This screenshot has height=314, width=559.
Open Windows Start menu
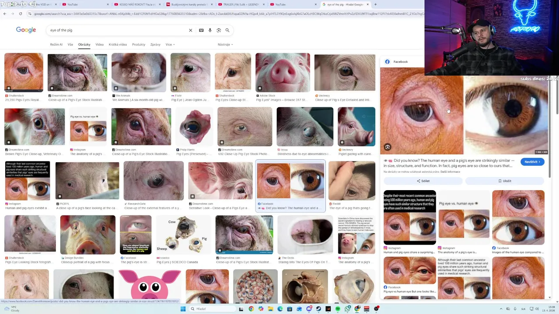pos(183,309)
